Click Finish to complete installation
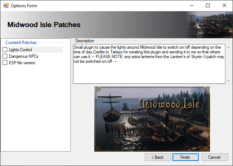233x166 pixels. [x=185, y=157]
